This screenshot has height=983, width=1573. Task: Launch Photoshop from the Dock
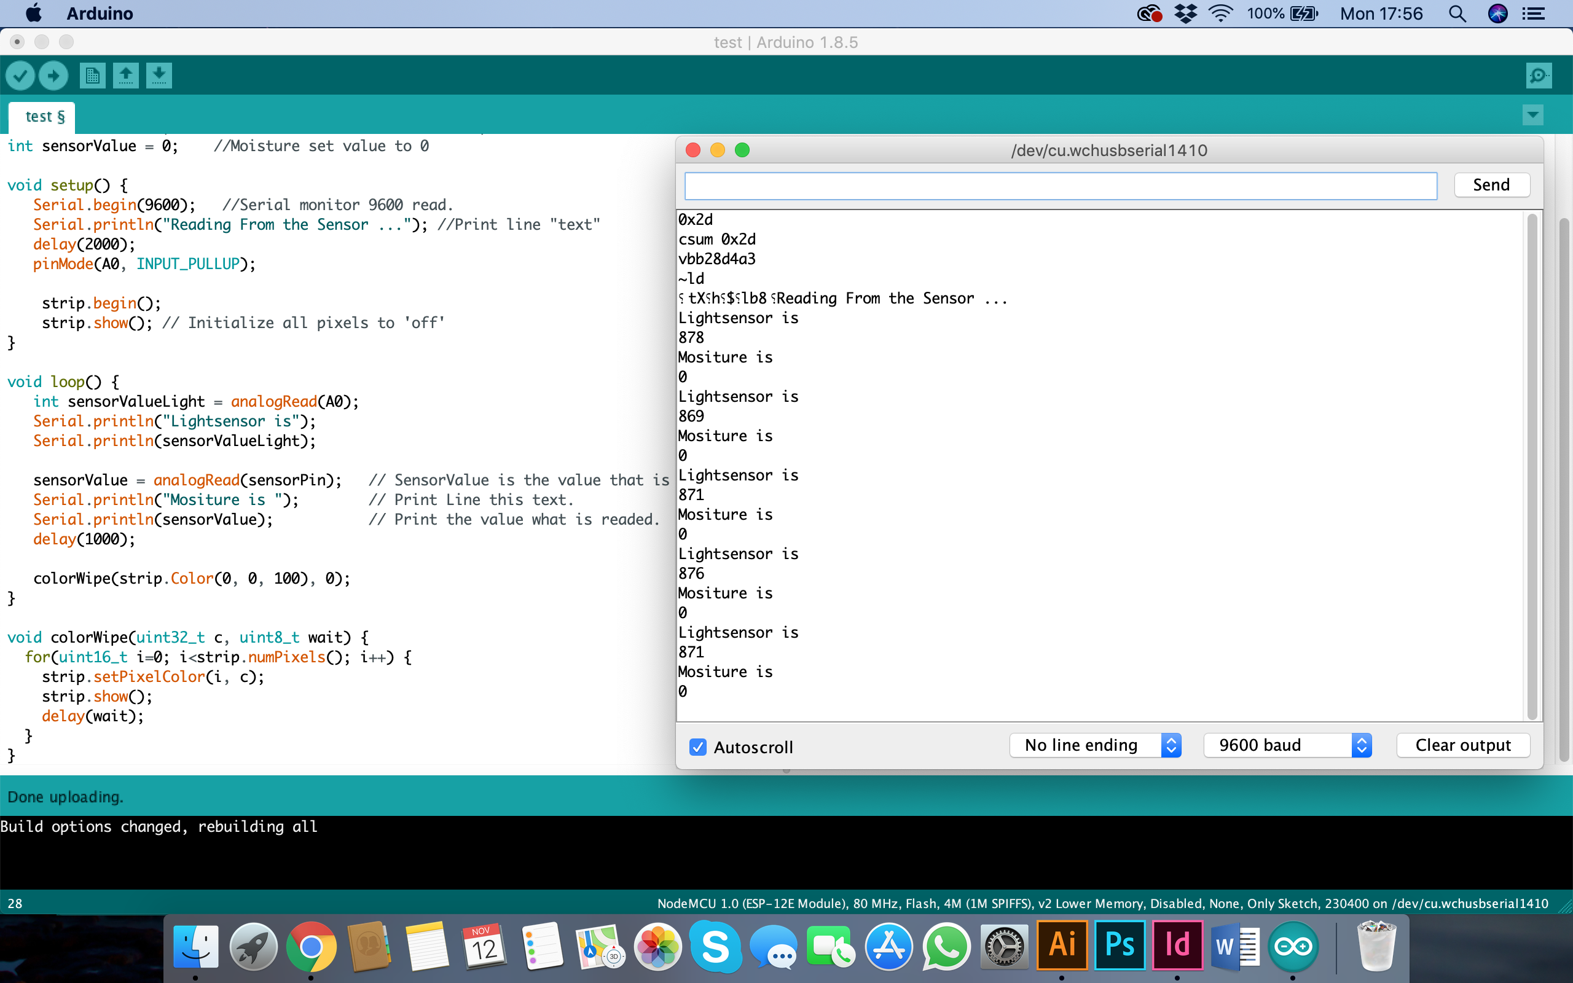[1120, 946]
